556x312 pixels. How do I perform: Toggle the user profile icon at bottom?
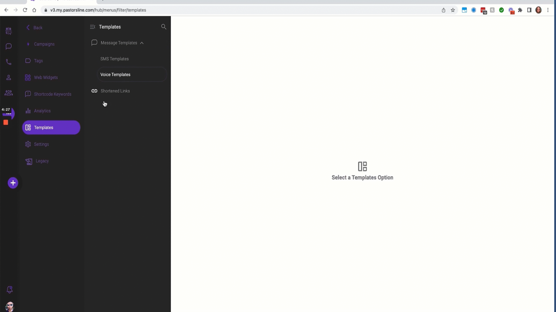(x=10, y=306)
